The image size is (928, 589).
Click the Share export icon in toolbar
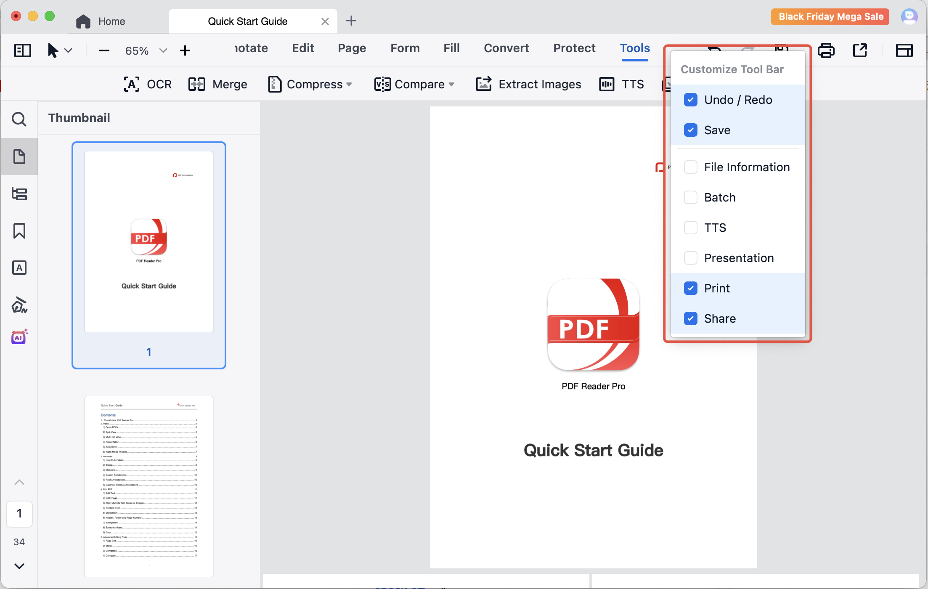pyautogui.click(x=860, y=50)
